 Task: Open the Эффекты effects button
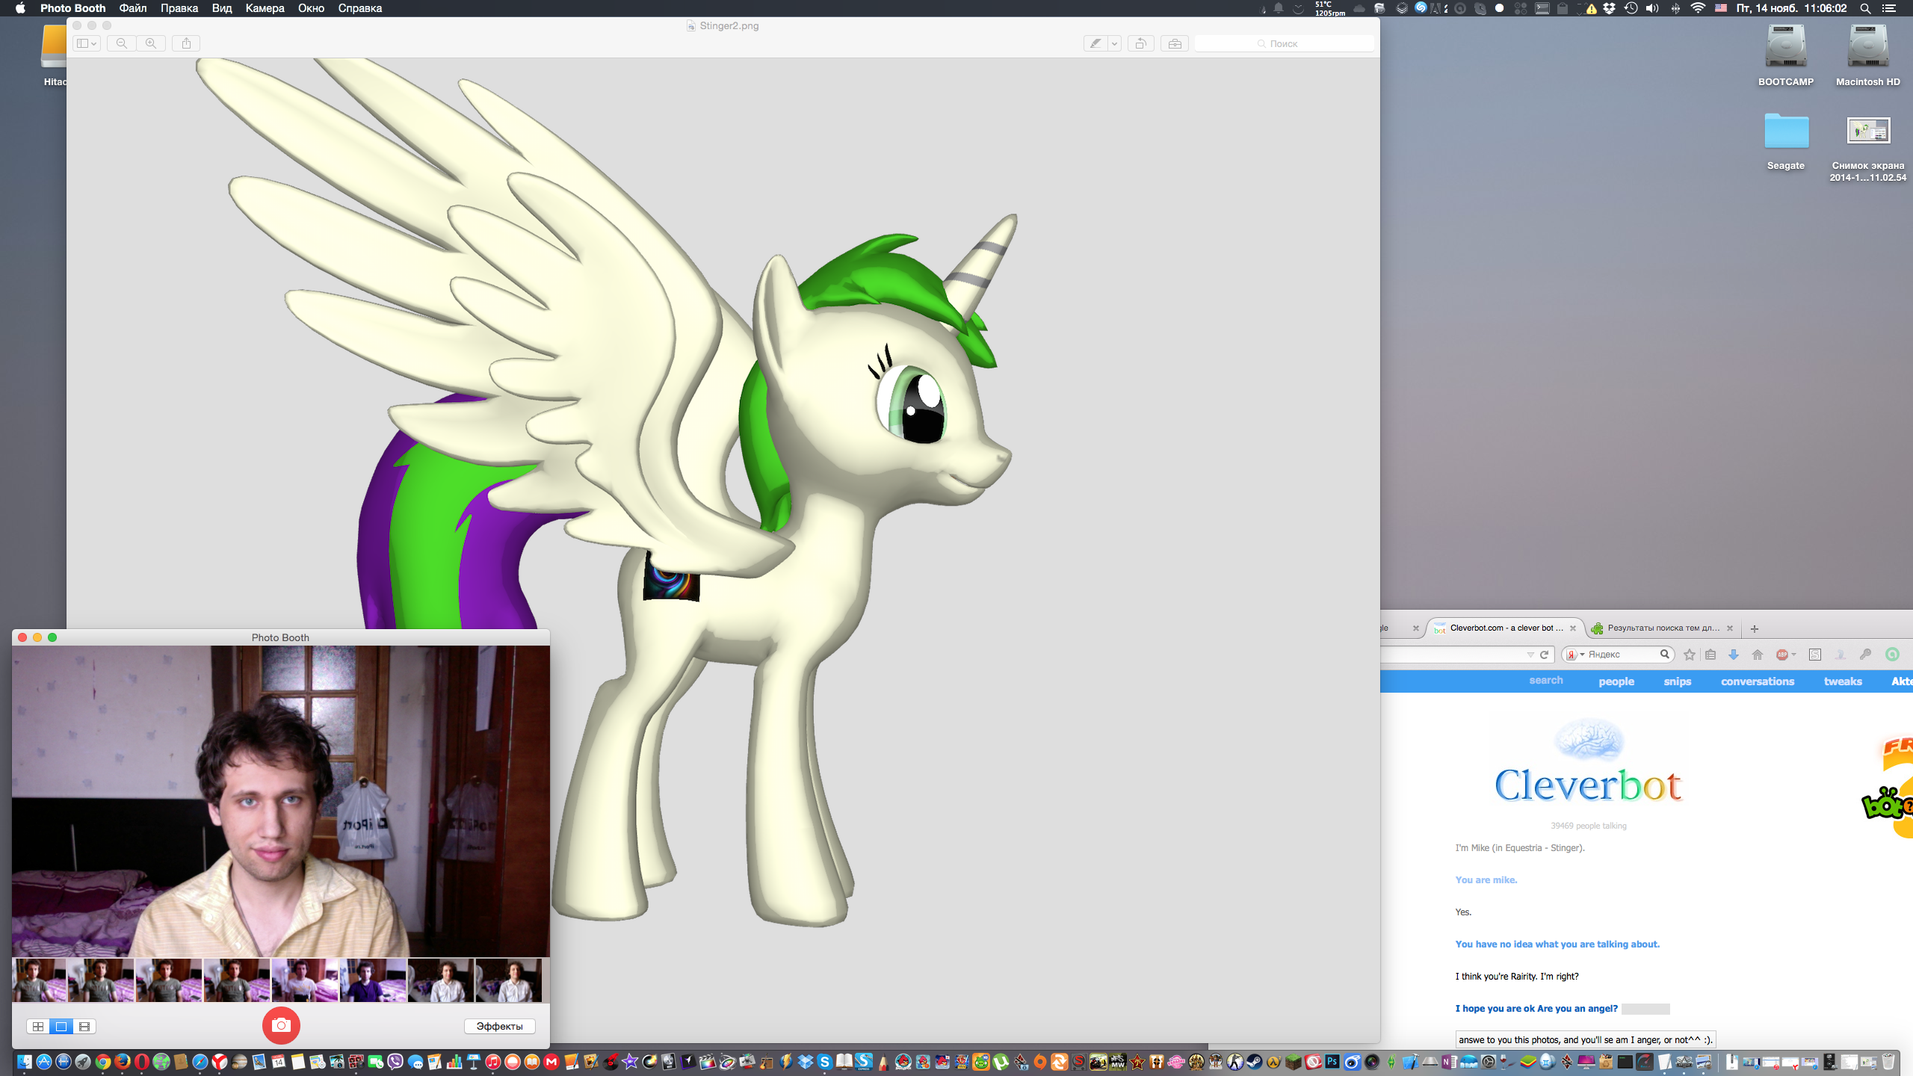coord(499,1026)
